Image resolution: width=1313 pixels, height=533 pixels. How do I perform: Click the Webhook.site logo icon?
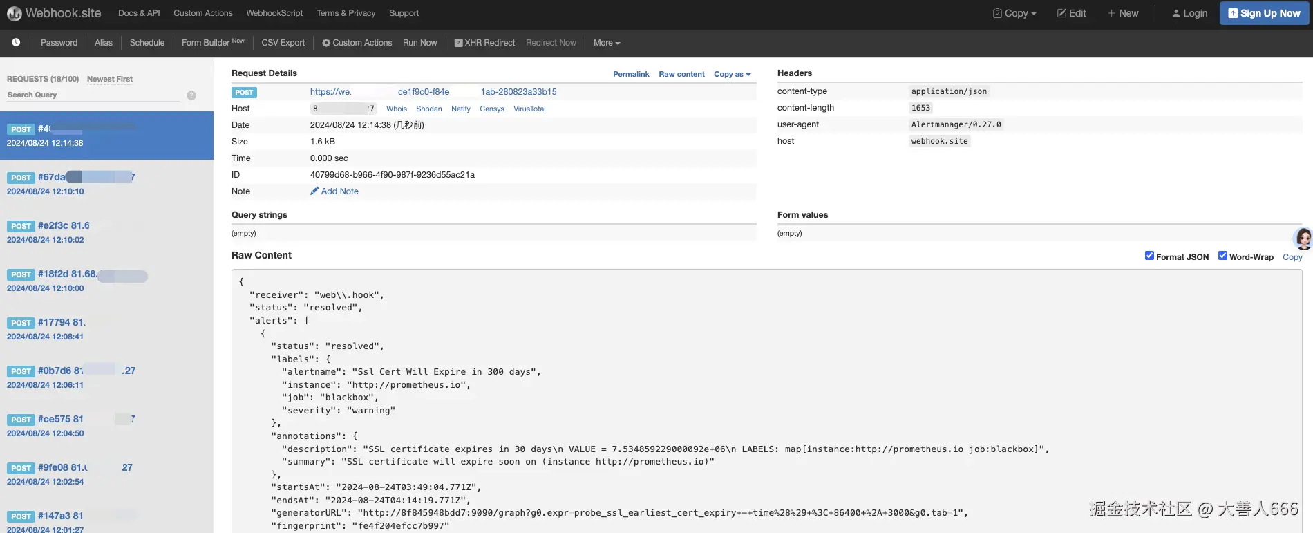(14, 13)
